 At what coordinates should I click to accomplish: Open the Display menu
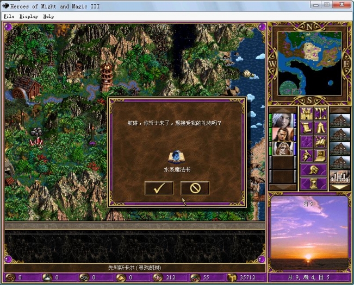click(29, 16)
